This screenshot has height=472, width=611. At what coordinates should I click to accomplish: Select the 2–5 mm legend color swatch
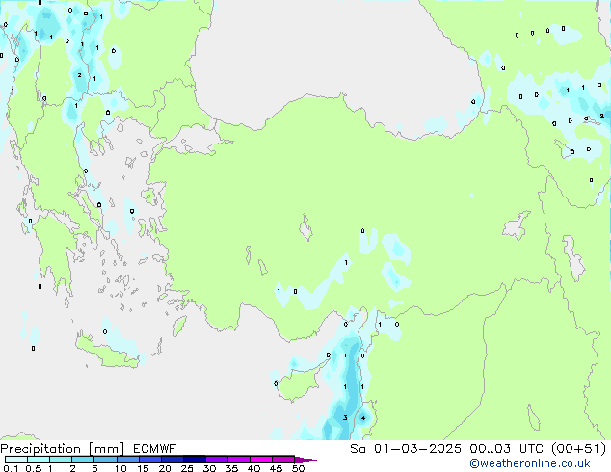click(x=83, y=459)
